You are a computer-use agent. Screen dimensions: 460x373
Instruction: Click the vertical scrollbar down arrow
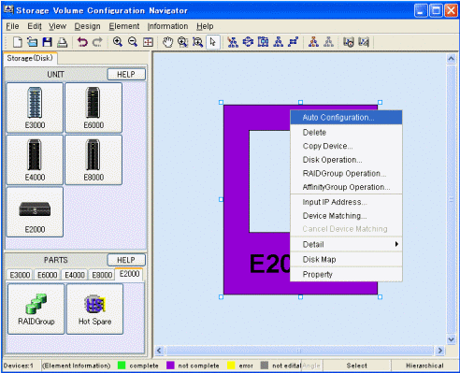point(451,339)
